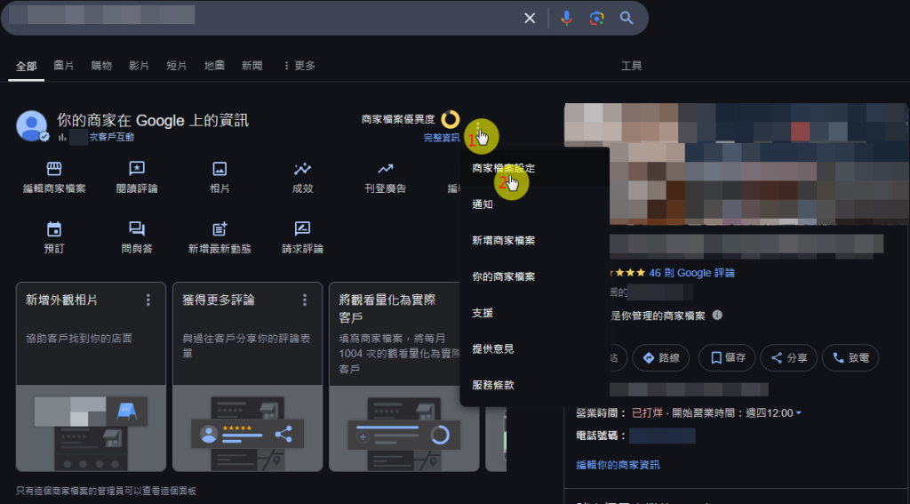This screenshot has width=910, height=504.
Task: Click the 儲存 save button
Action: pyautogui.click(x=727, y=357)
